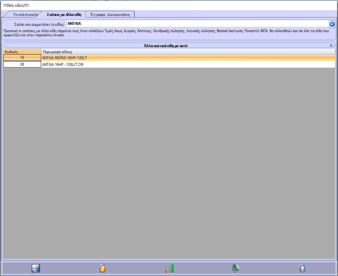Click the orange cancel icon
338x276 pixels.
(x=102, y=268)
